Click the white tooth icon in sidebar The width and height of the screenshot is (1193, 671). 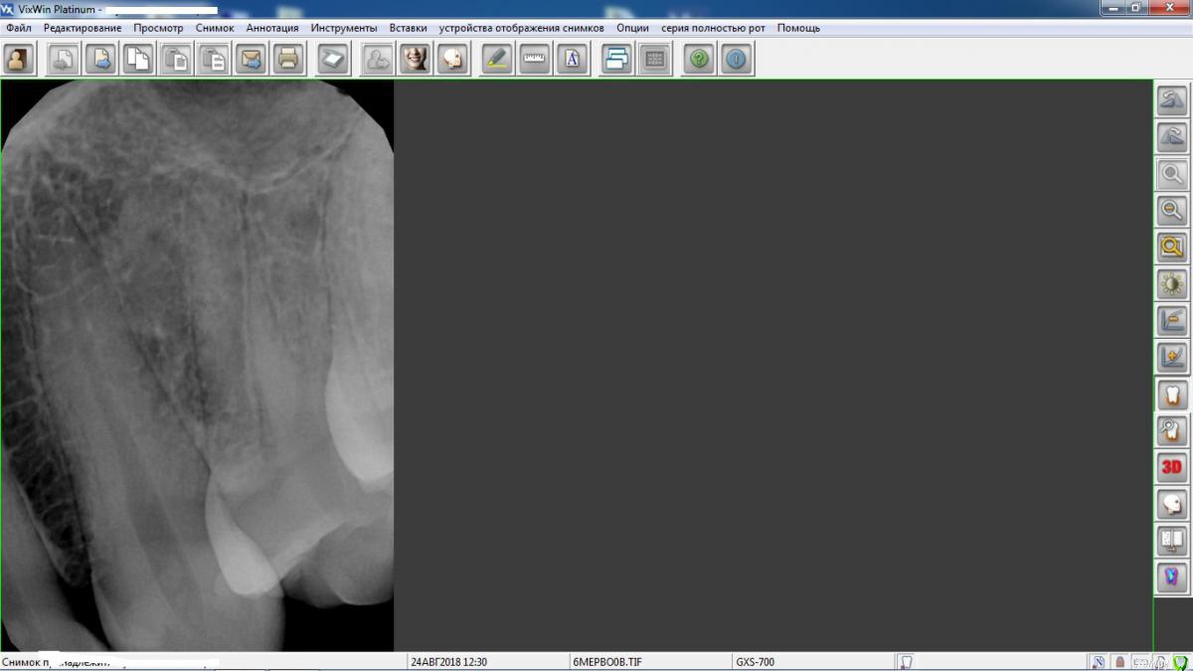pyautogui.click(x=1172, y=395)
